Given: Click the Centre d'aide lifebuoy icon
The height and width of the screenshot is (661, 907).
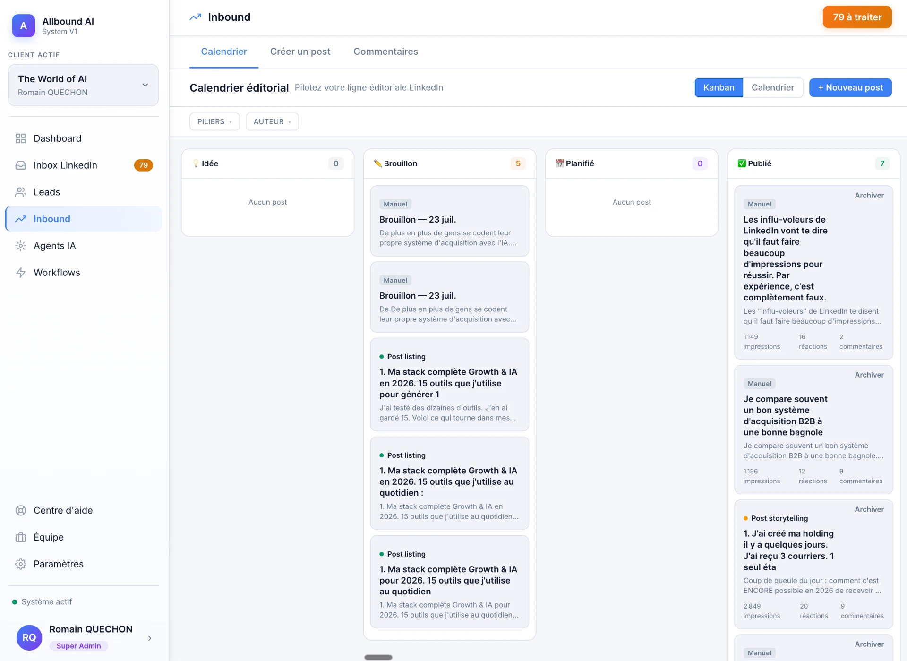Looking at the screenshot, I should [21, 510].
